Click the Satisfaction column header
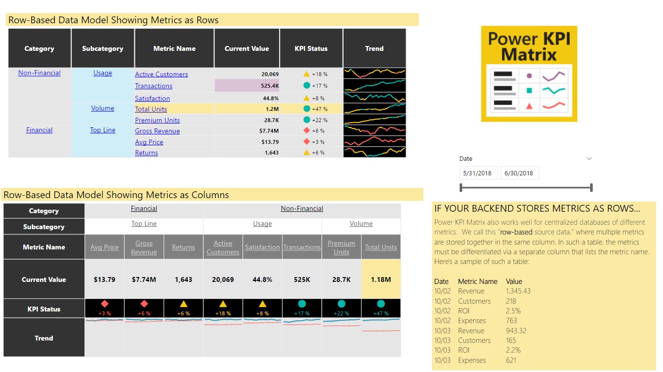The width and height of the screenshot is (663, 372). (x=263, y=247)
